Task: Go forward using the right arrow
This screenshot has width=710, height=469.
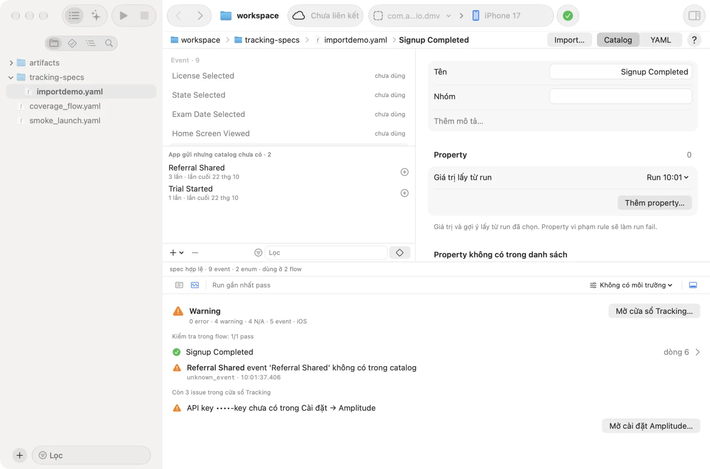Action: 200,16
